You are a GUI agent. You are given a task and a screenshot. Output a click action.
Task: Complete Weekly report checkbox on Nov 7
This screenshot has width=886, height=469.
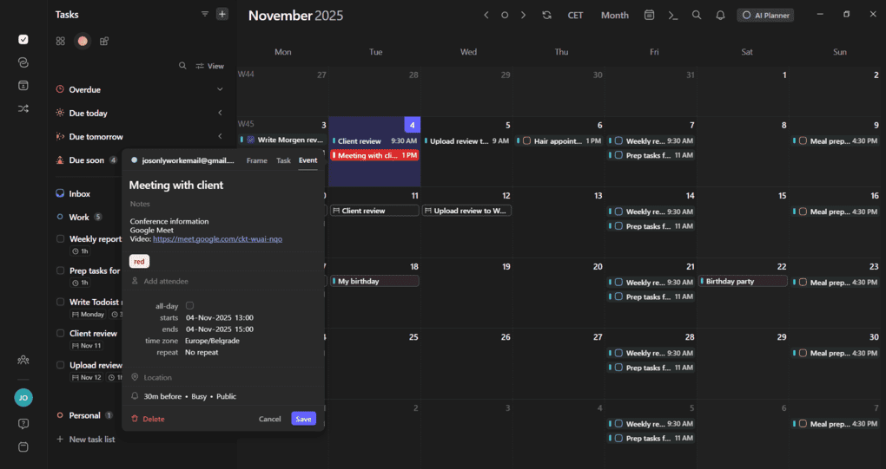618,141
